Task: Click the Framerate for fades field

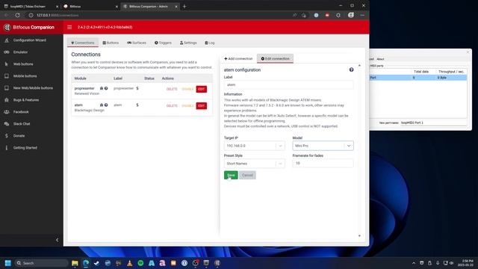Action: pyautogui.click(x=323, y=164)
